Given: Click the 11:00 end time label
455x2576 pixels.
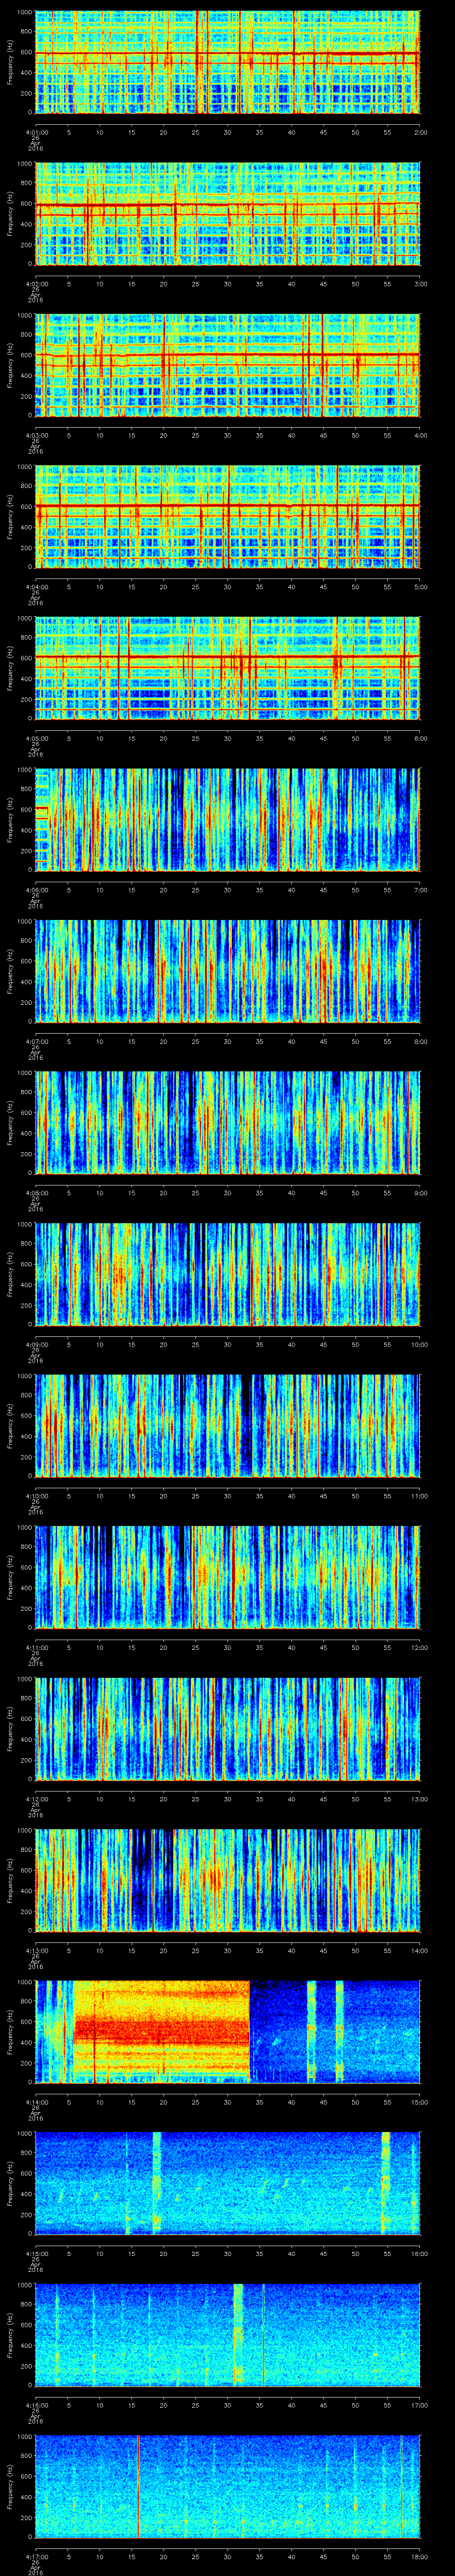Looking at the screenshot, I should point(419,1495).
